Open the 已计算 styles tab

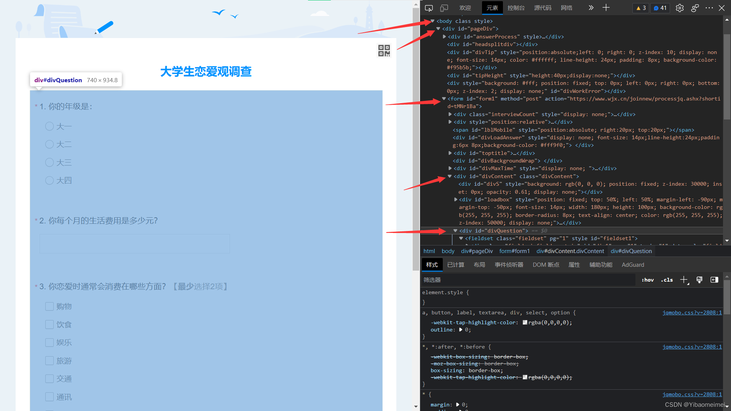coord(456,265)
